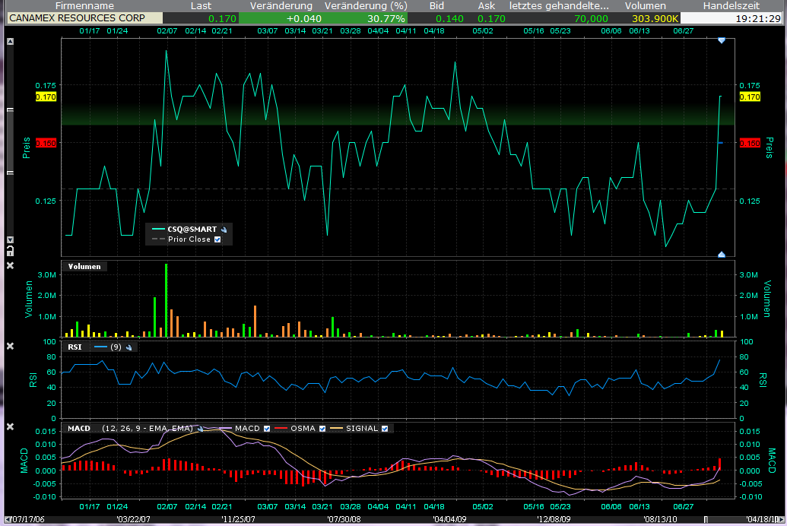The height and width of the screenshot is (526, 787).
Task: Toggle the MACD line visibility checkbox
Action: pyautogui.click(x=267, y=428)
